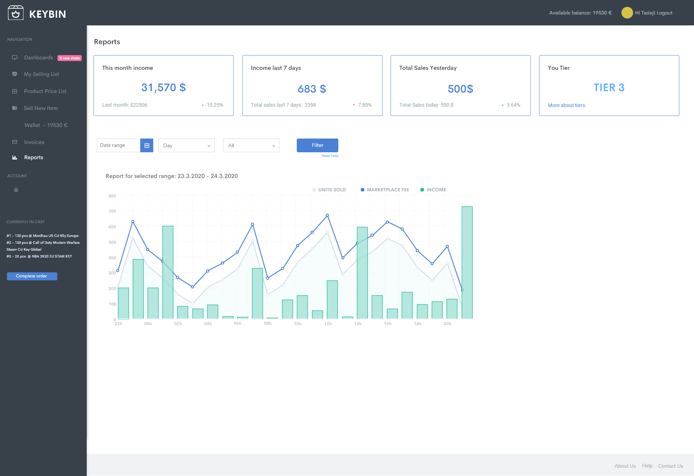Click the Keybin basket logo icon
This screenshot has height=476, width=694.
click(16, 13)
